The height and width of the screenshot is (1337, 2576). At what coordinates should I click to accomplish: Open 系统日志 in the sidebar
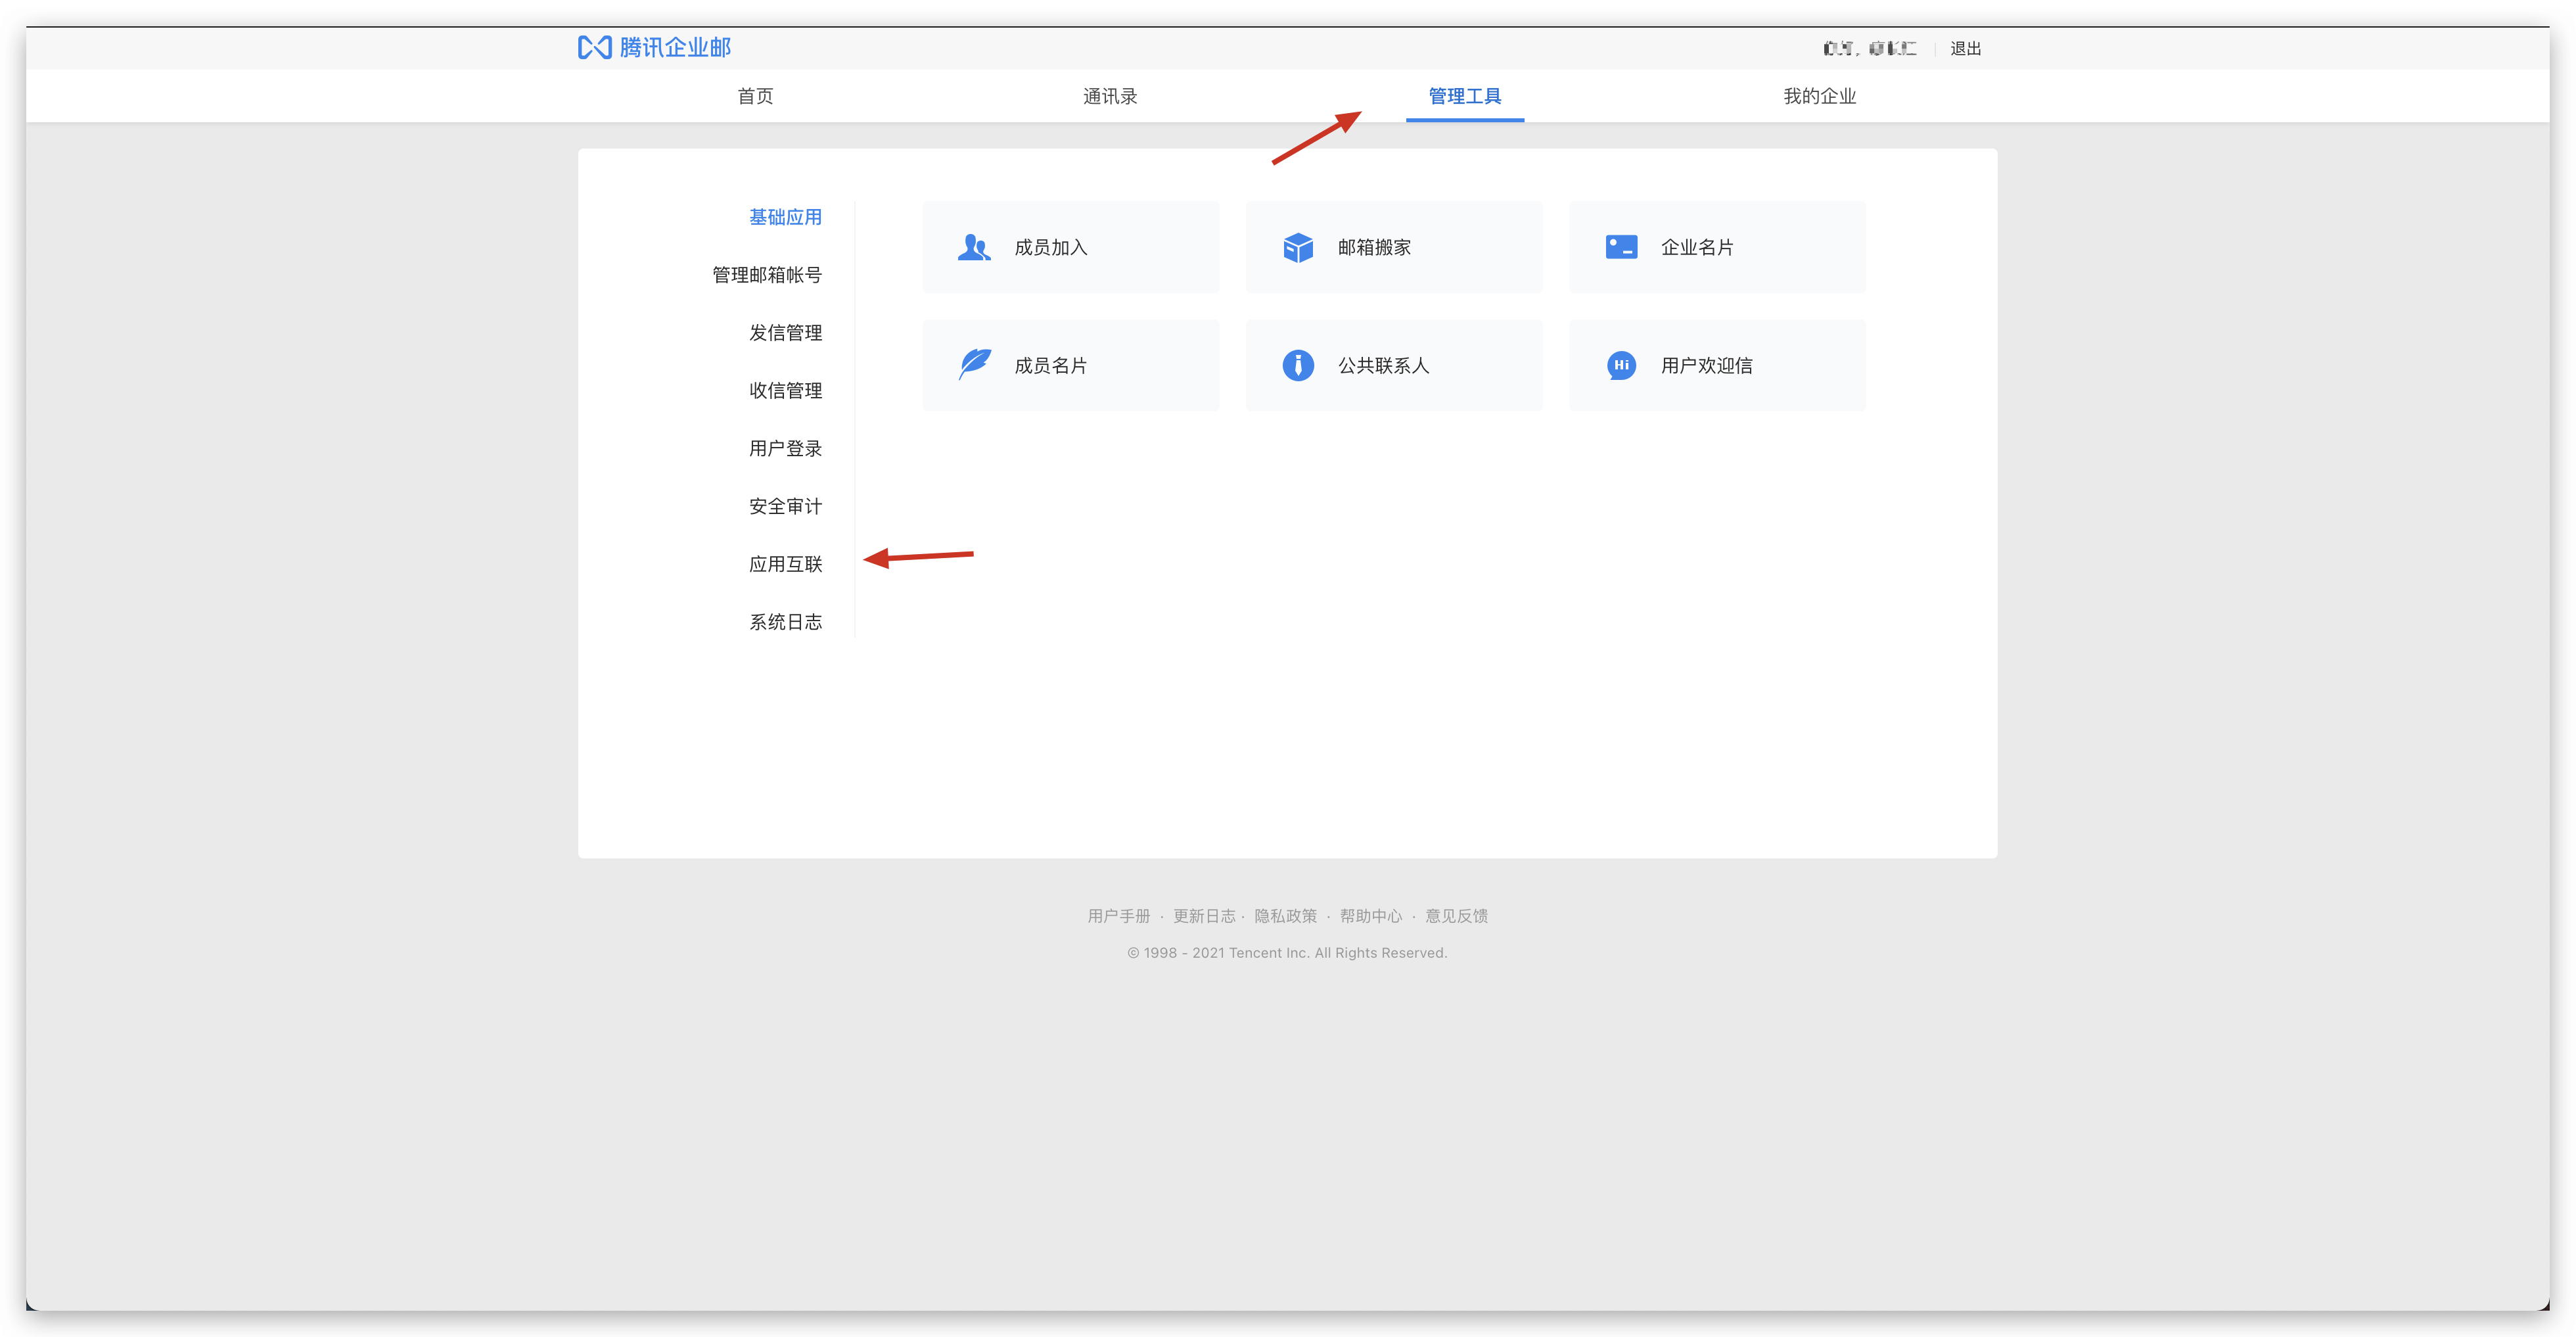click(x=785, y=622)
